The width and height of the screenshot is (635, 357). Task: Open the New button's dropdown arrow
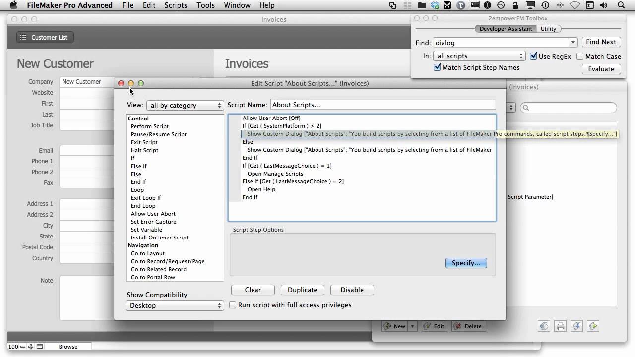click(412, 326)
